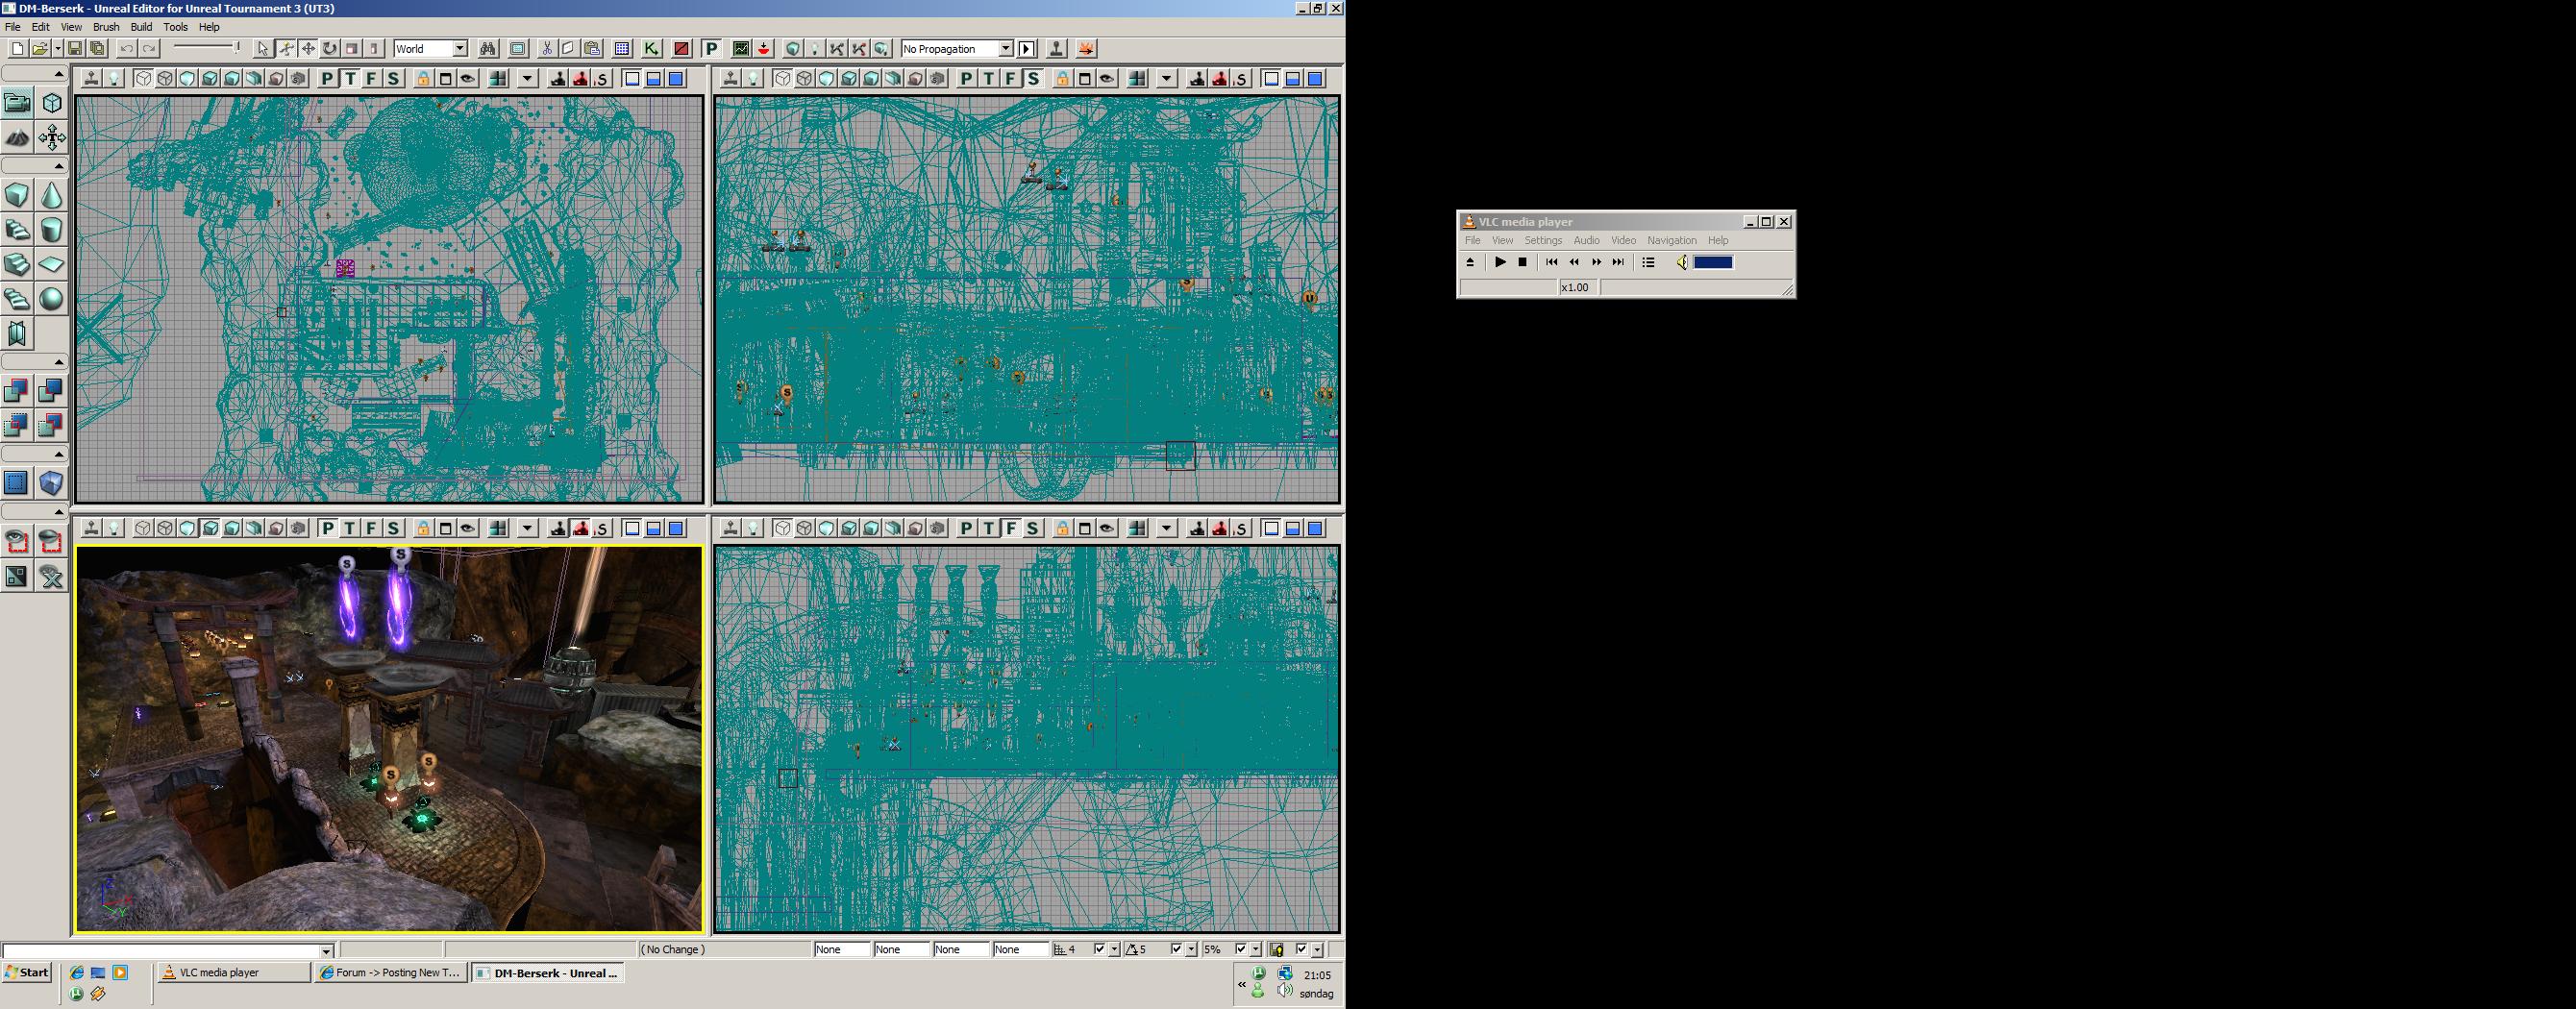Open drag grid size dropdown arrow
The width and height of the screenshot is (2576, 1009).
point(1114,949)
